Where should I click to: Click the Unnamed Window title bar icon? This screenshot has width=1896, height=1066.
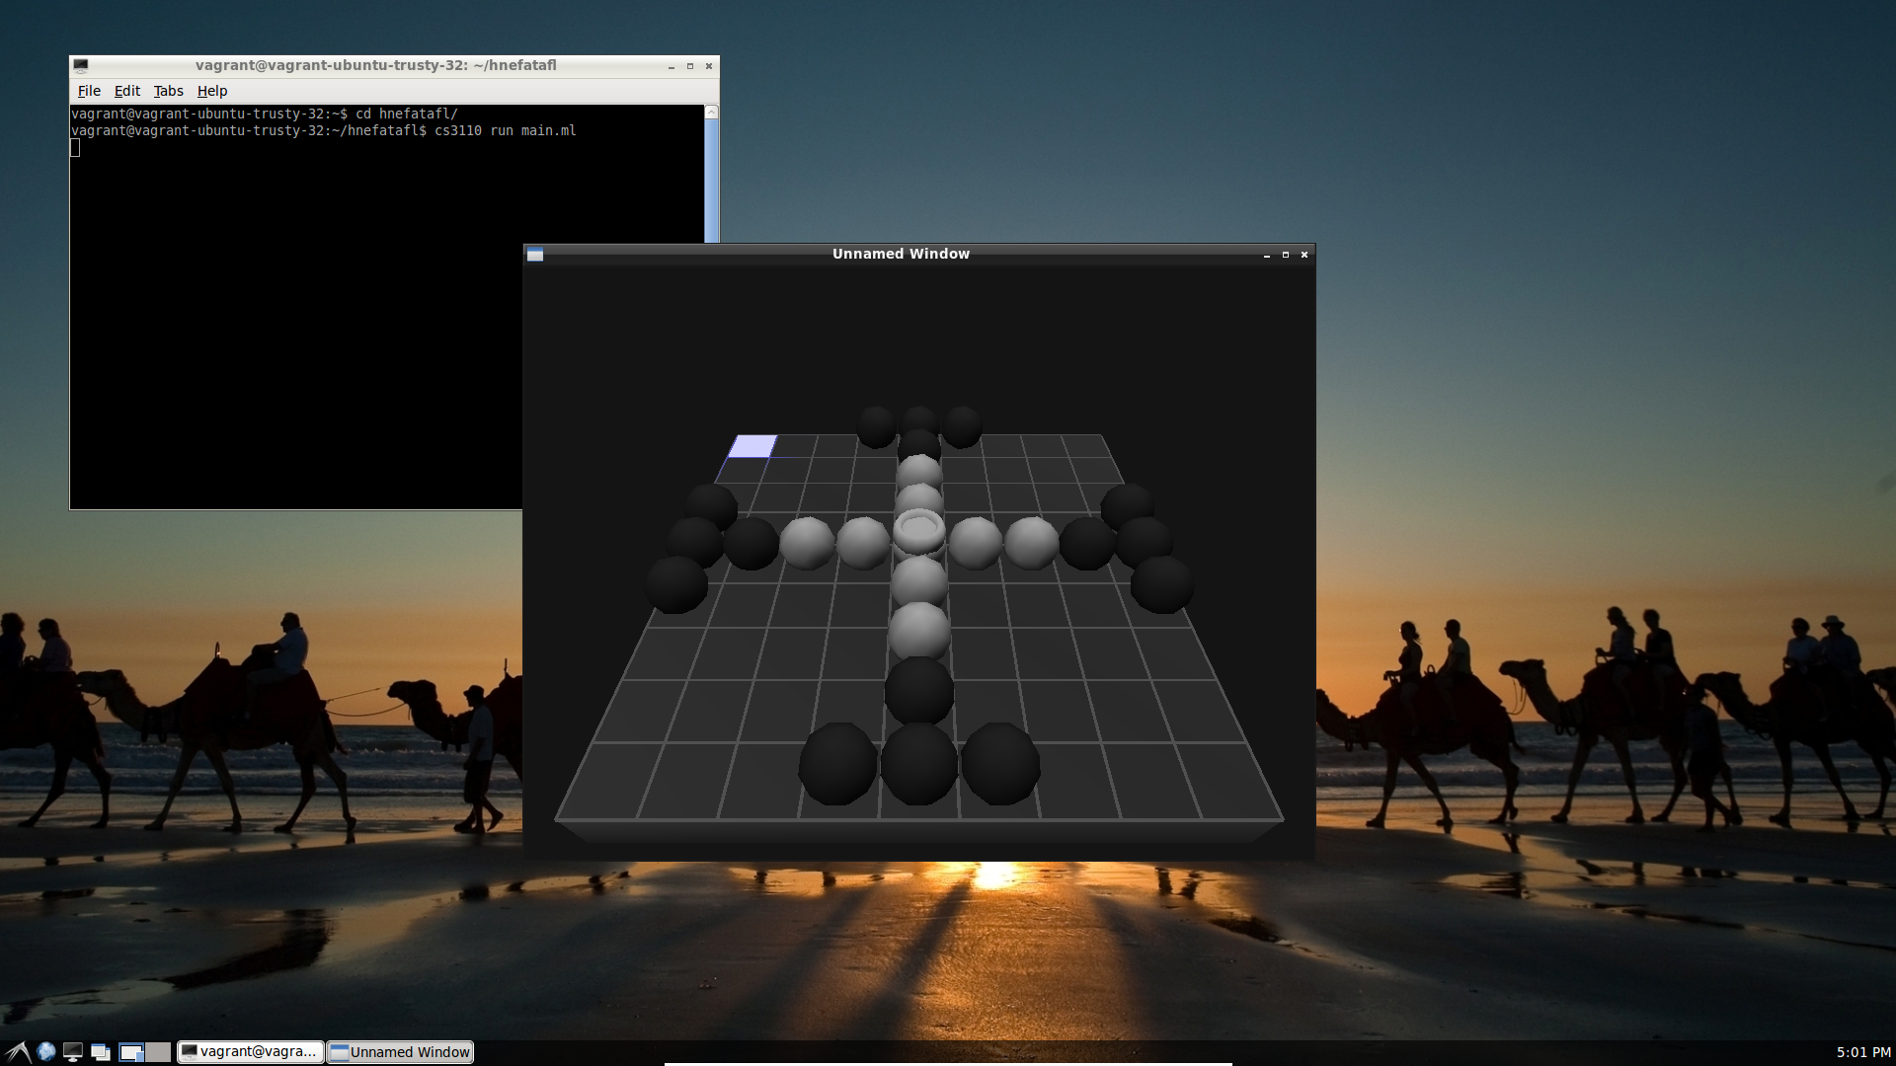pyautogui.click(x=535, y=255)
